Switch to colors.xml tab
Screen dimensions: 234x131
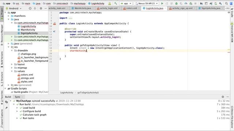132,8
